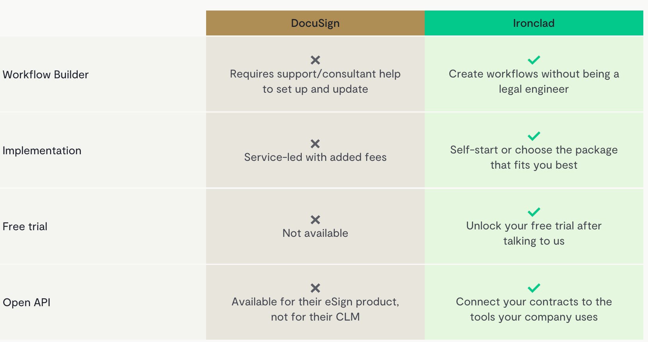Select the Ironclad column header
The image size is (648, 342).
[x=534, y=23]
